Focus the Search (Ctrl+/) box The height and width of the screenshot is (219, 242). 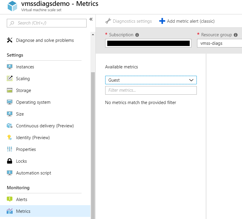47,23
